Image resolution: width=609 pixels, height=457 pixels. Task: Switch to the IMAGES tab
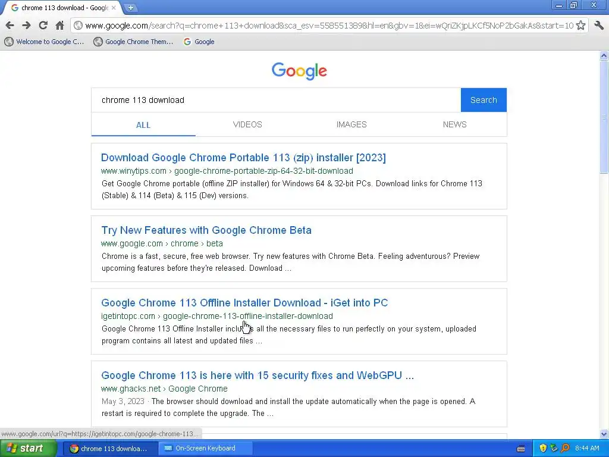pyautogui.click(x=351, y=125)
